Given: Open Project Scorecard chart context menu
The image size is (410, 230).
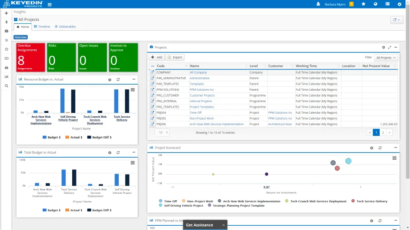Looking at the screenshot, I should (394, 158).
